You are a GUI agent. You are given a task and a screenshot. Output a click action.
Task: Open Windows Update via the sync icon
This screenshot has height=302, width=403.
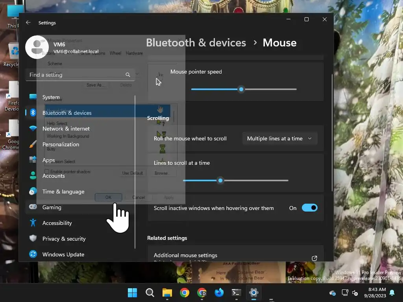point(33,254)
